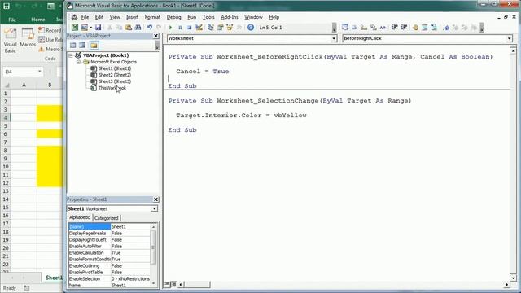Switch to the Categorized properties tab
This screenshot has width=521, height=293.
point(107,218)
